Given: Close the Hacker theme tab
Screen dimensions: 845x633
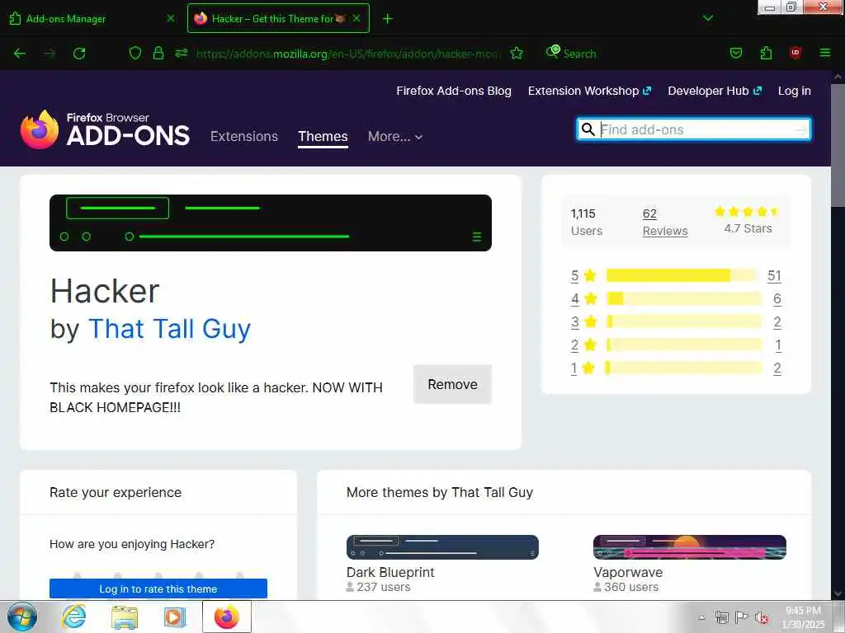Looking at the screenshot, I should [x=356, y=18].
